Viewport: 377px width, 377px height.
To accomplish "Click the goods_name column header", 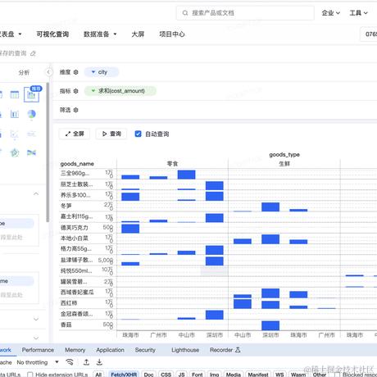I will 77,164.
